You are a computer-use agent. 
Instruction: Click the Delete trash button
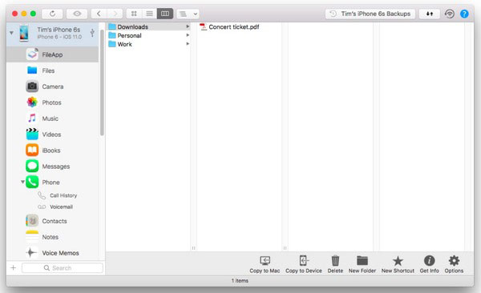(x=335, y=264)
